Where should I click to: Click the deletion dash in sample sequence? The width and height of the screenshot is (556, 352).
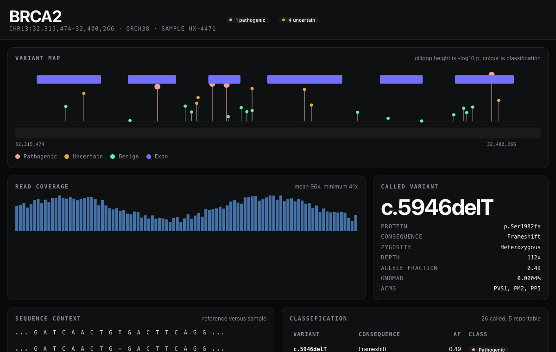120,349
